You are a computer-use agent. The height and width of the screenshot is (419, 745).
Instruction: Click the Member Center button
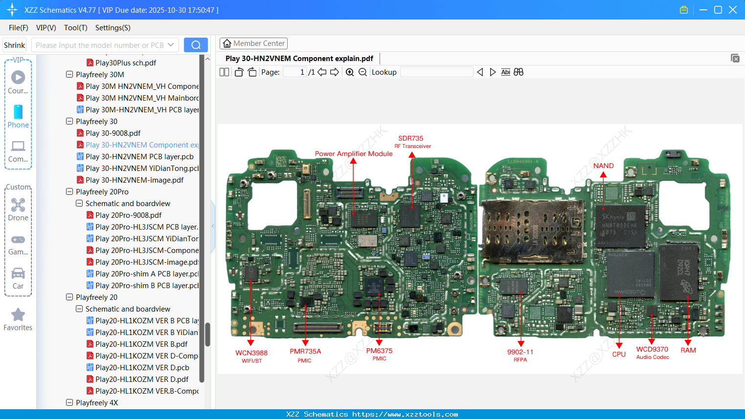253,43
